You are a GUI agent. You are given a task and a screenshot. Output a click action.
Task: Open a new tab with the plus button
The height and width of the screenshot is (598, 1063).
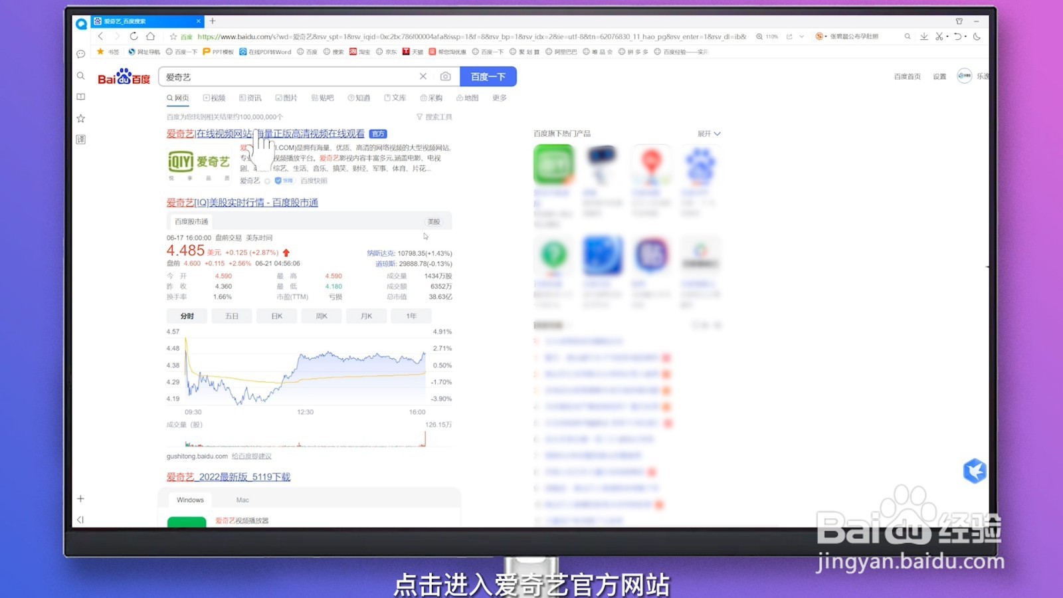[x=213, y=21]
